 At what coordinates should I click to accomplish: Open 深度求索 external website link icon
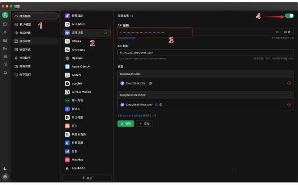pyautogui.click(x=132, y=16)
